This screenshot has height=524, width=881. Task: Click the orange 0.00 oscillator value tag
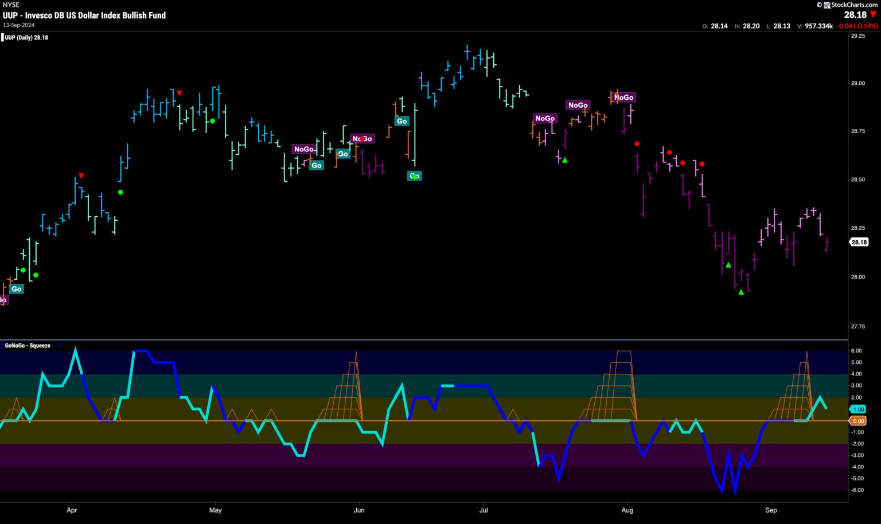[858, 421]
